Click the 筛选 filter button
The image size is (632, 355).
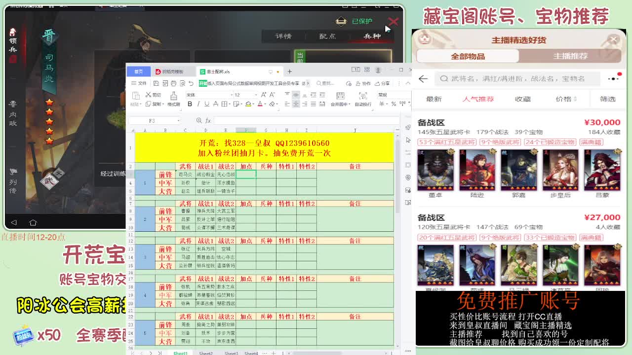coord(608,99)
